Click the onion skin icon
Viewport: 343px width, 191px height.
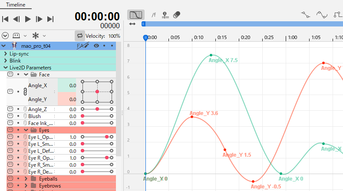[177, 15]
